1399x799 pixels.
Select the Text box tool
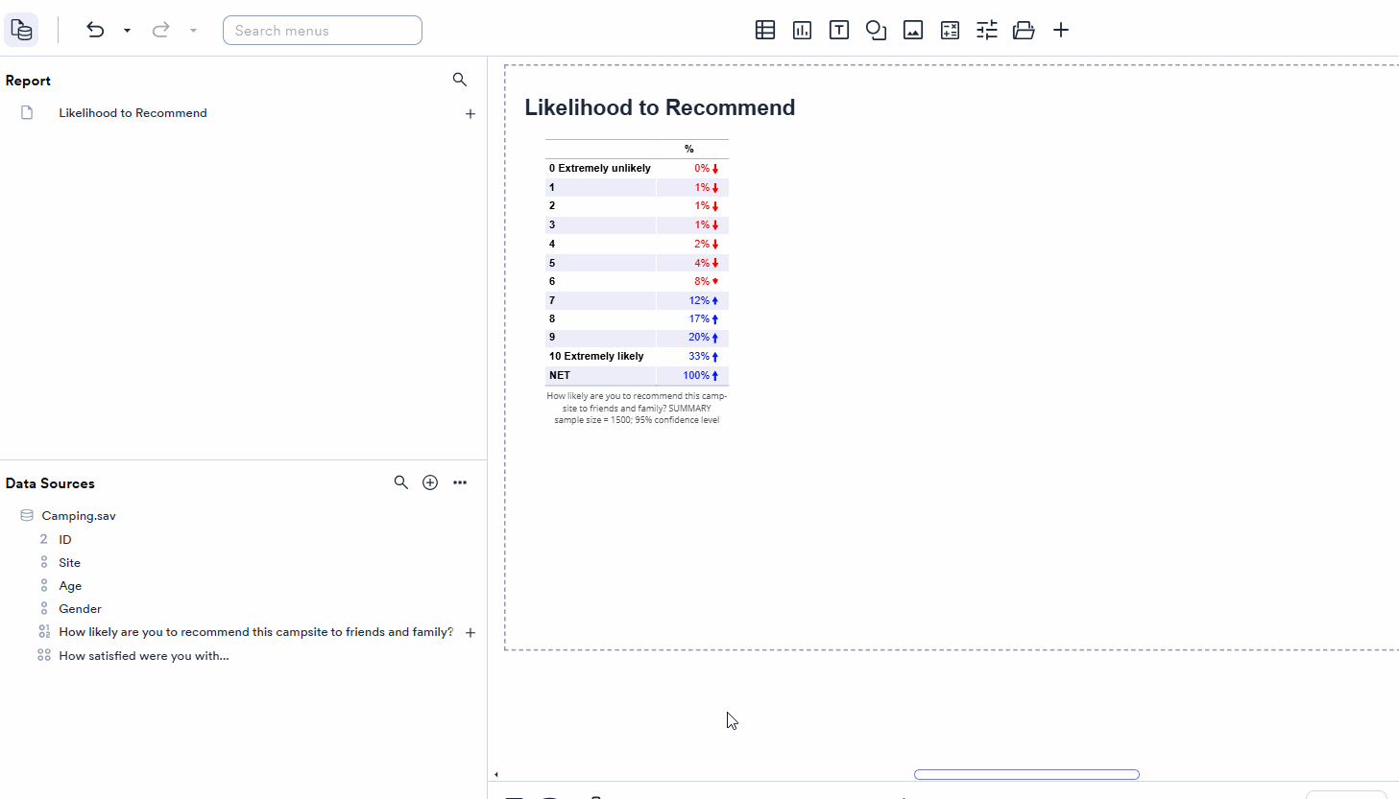click(x=839, y=30)
